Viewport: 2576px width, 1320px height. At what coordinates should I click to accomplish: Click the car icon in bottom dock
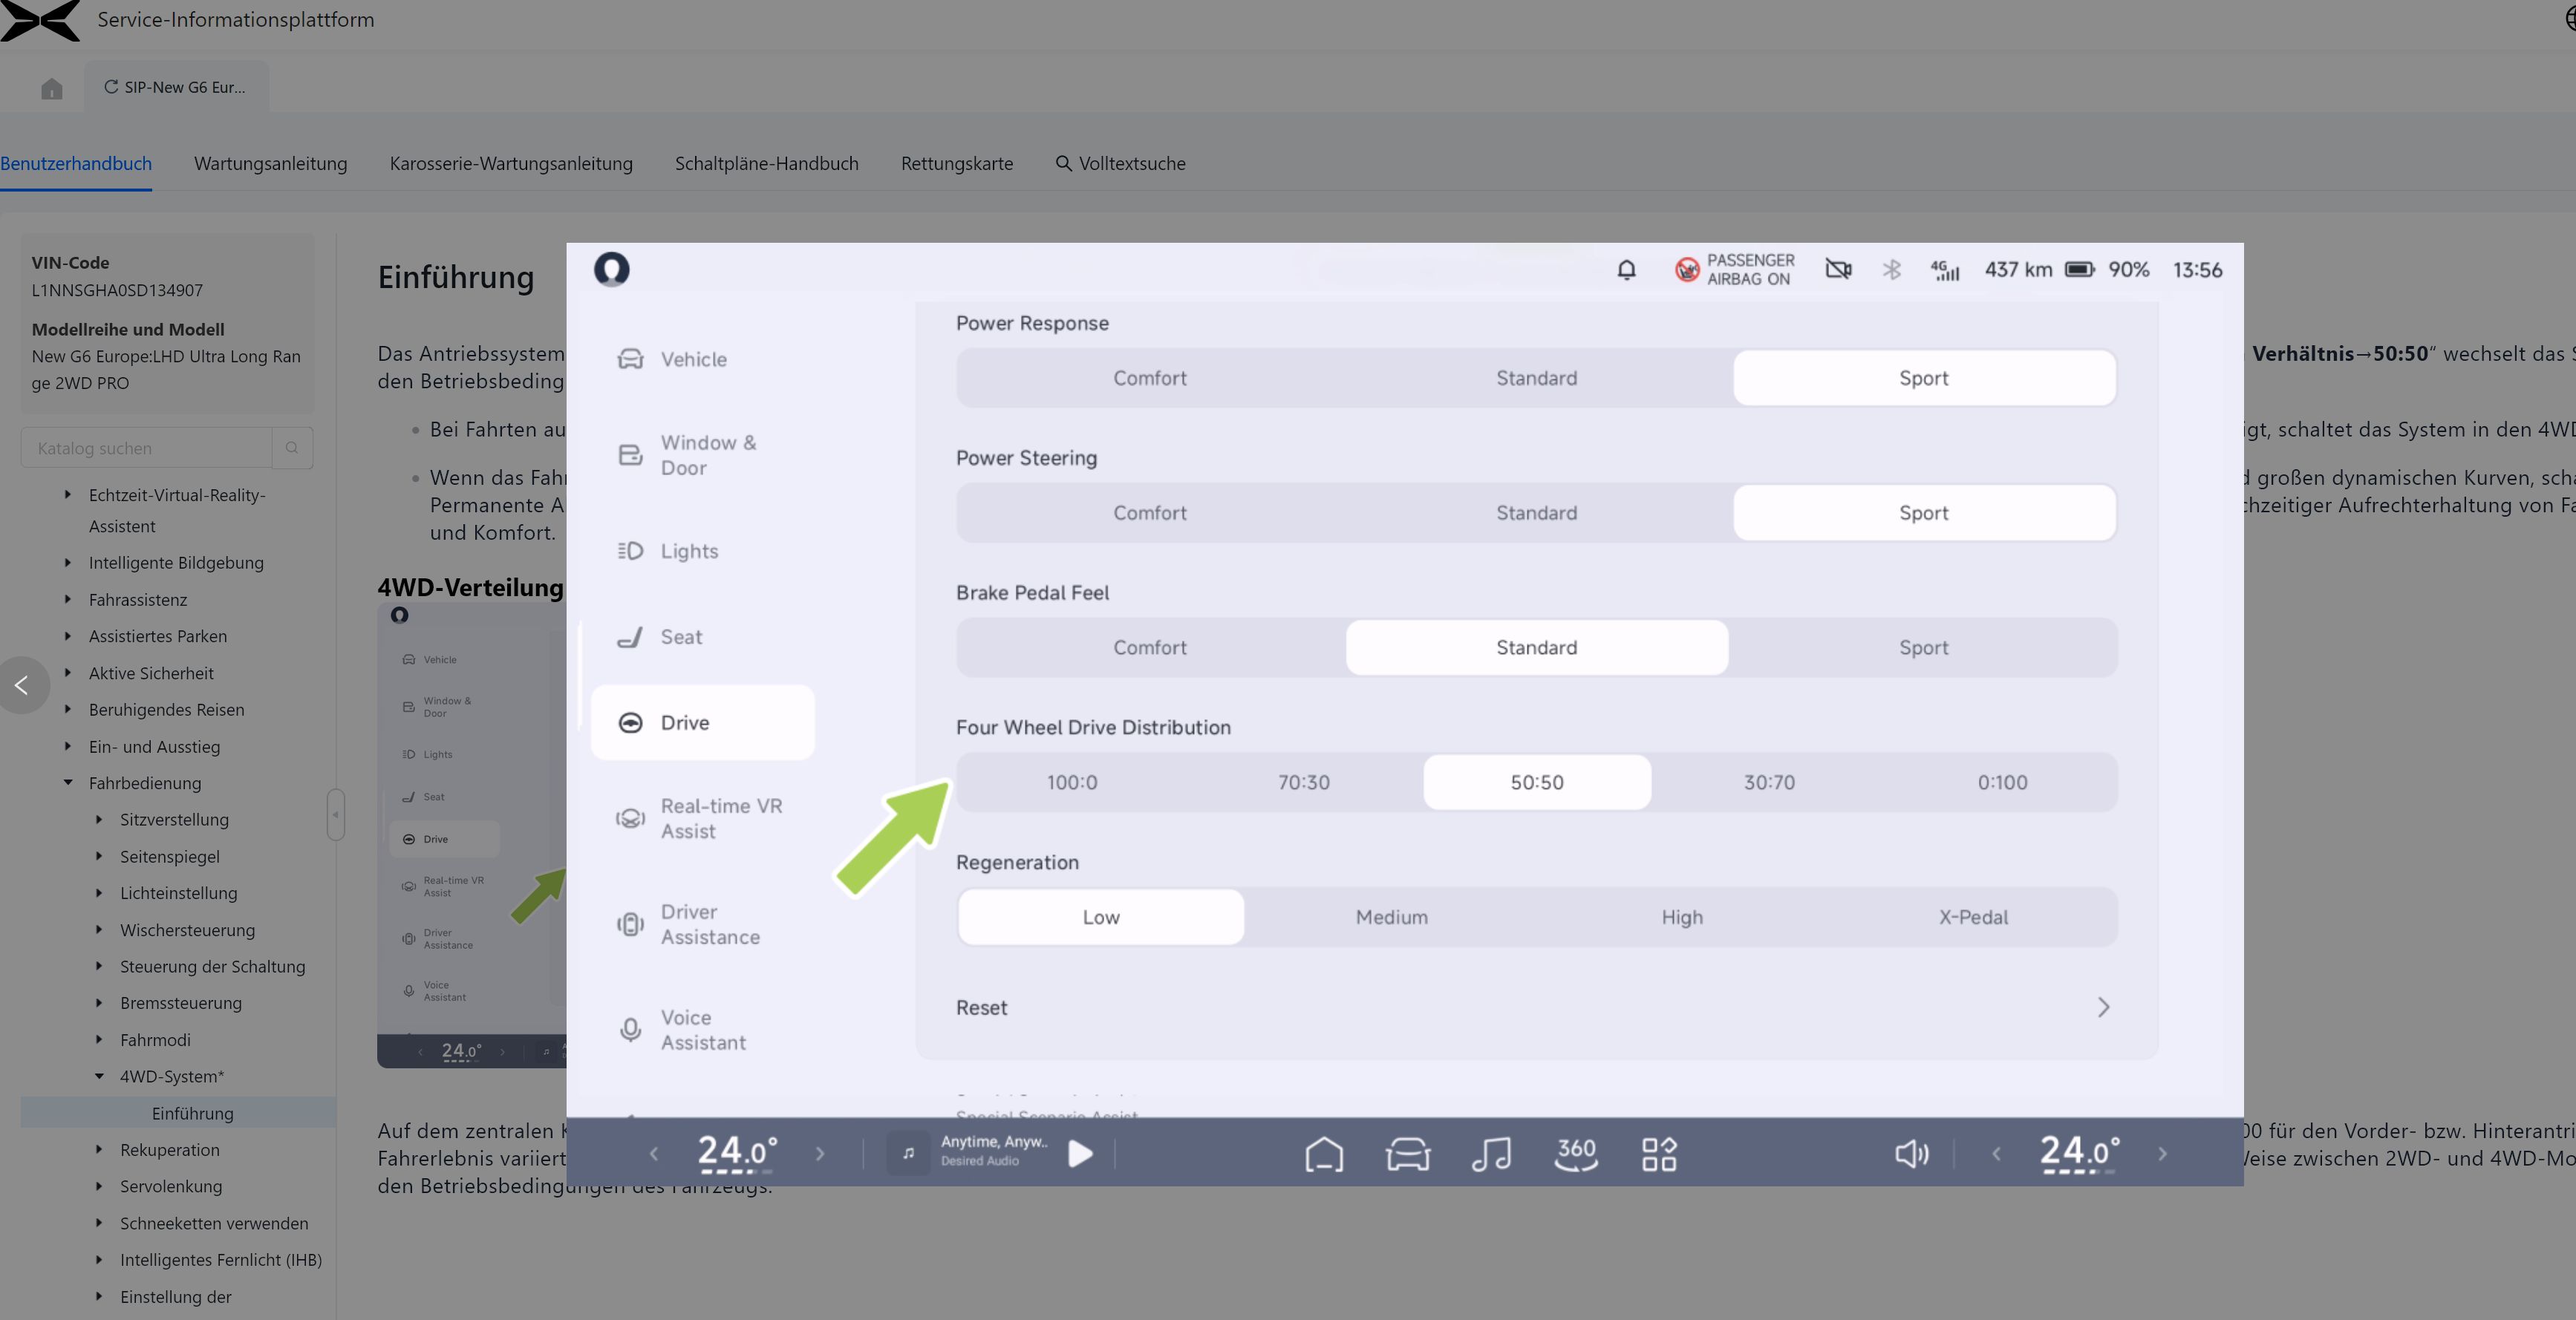pyautogui.click(x=1407, y=1153)
